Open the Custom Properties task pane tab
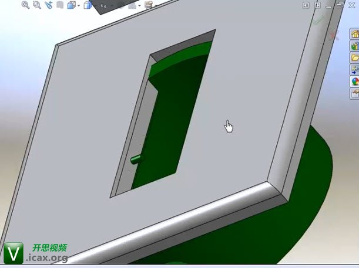 pyautogui.click(x=354, y=94)
